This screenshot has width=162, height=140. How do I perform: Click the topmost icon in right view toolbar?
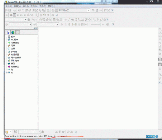click(160, 29)
